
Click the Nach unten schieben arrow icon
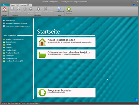point(38,9)
